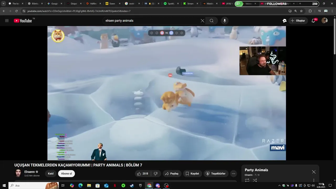Open Epic Games launcher from taskbar

coord(140,186)
